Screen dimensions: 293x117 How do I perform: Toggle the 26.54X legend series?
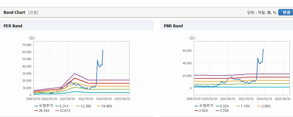click(x=42, y=111)
